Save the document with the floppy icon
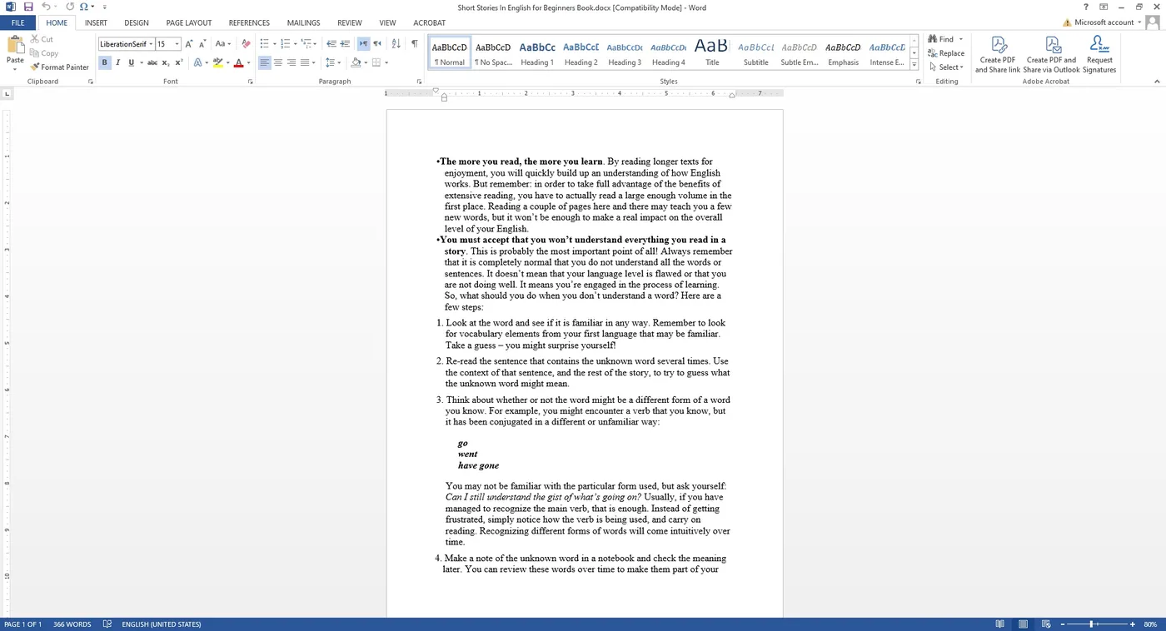The height and width of the screenshot is (631, 1166). (28, 7)
